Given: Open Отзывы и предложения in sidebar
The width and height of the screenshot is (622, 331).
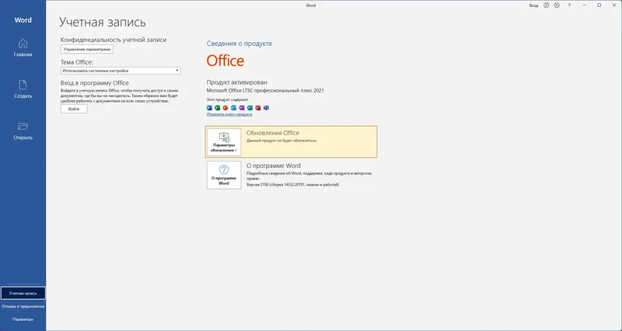Looking at the screenshot, I should click(x=23, y=306).
